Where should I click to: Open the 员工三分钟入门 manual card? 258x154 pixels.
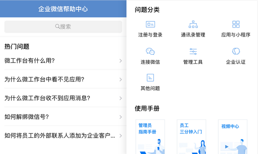[x=191, y=137]
